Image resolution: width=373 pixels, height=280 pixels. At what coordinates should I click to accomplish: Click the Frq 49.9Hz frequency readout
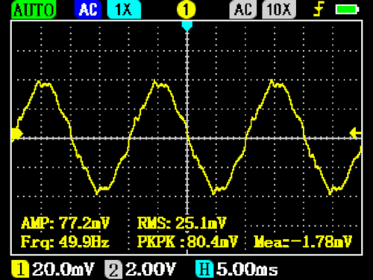click(x=66, y=242)
